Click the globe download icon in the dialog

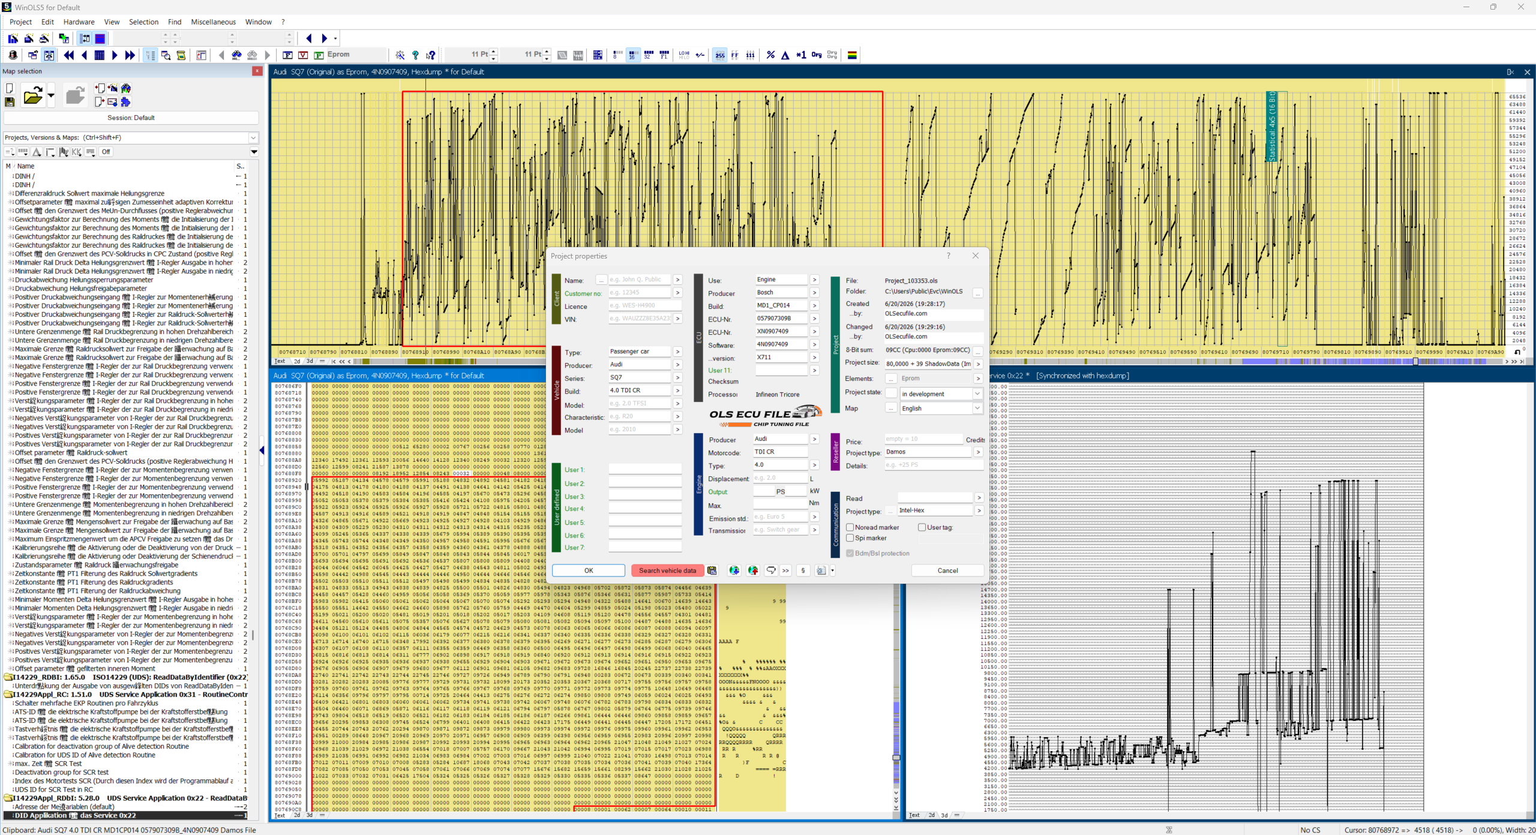734,570
